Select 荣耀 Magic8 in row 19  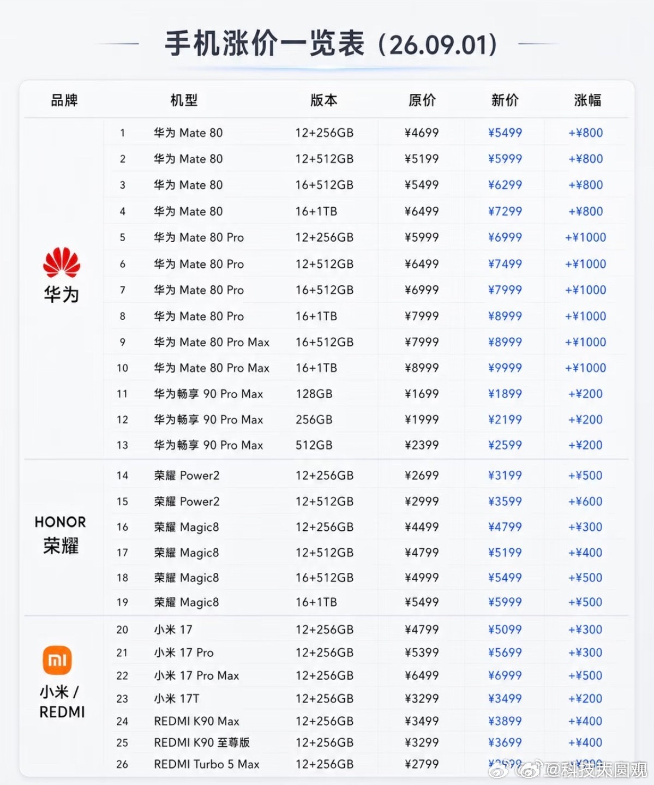pyautogui.click(x=187, y=602)
